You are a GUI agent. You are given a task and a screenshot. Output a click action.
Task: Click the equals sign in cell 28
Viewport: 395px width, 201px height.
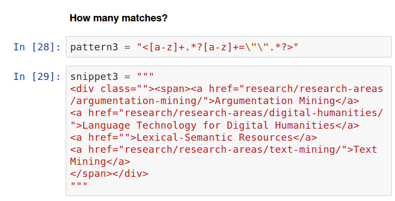(127, 47)
